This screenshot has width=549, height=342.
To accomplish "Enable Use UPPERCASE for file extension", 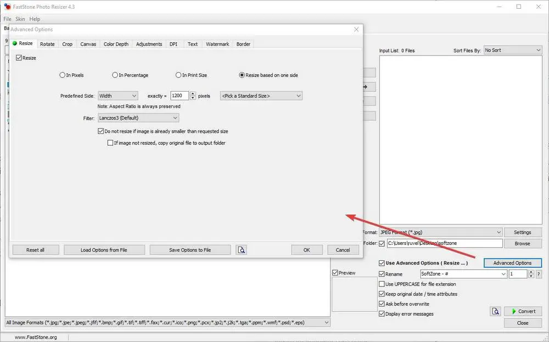I will pos(382,284).
